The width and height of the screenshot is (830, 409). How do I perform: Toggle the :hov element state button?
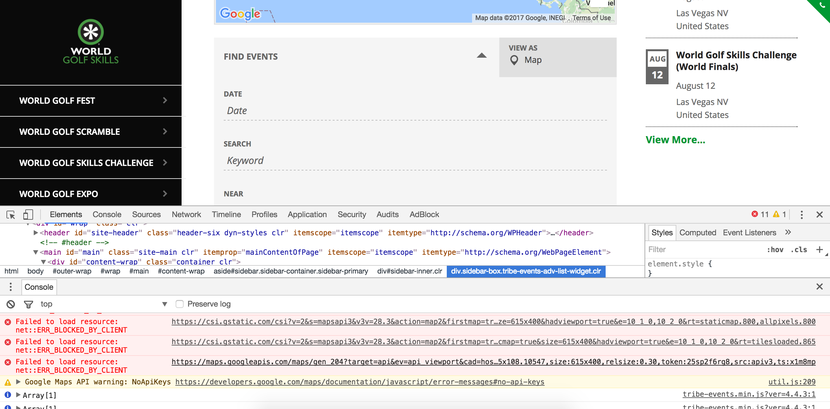(x=775, y=250)
